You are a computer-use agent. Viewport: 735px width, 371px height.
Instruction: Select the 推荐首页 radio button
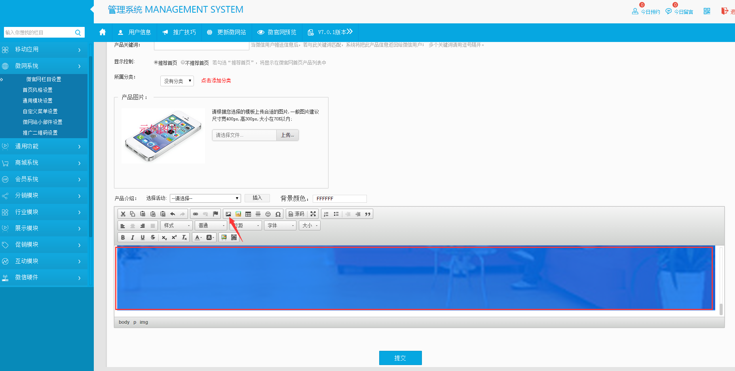point(156,63)
